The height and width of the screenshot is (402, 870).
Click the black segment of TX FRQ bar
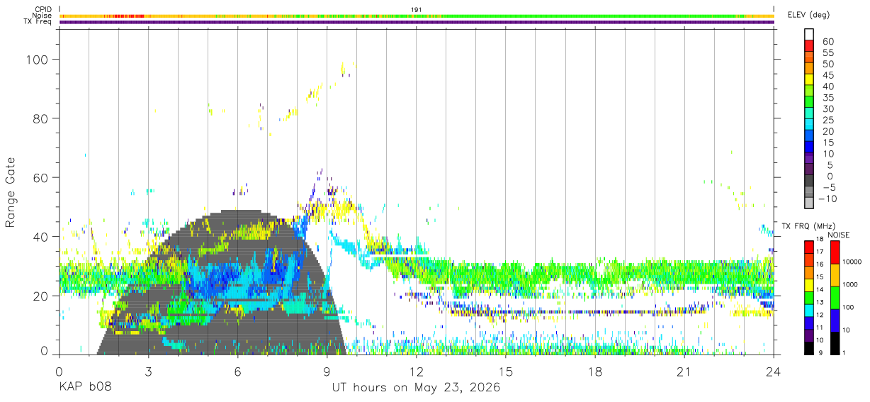click(x=809, y=348)
